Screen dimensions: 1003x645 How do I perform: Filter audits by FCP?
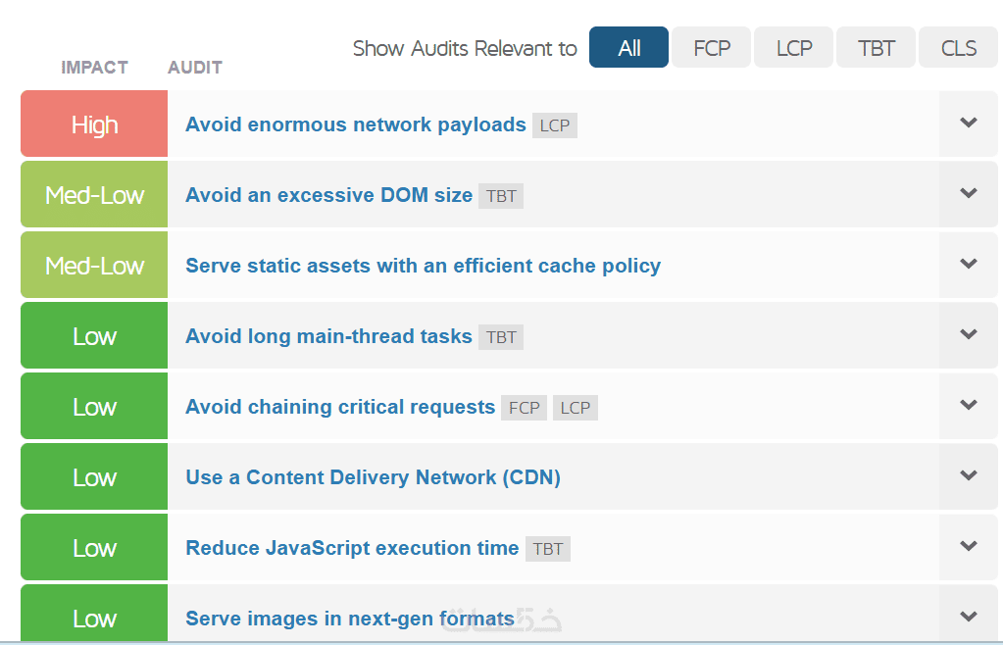pos(712,48)
